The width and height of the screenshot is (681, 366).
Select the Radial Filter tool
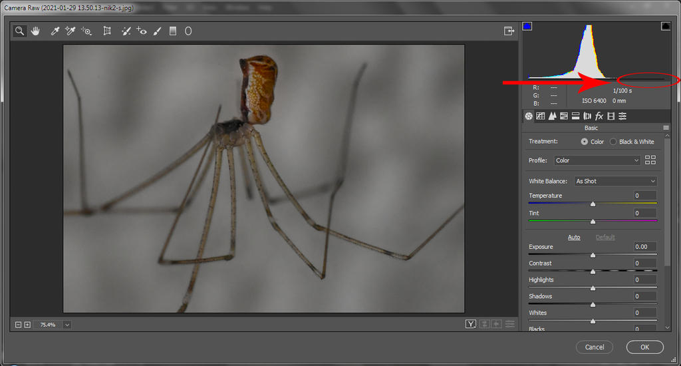click(x=188, y=31)
